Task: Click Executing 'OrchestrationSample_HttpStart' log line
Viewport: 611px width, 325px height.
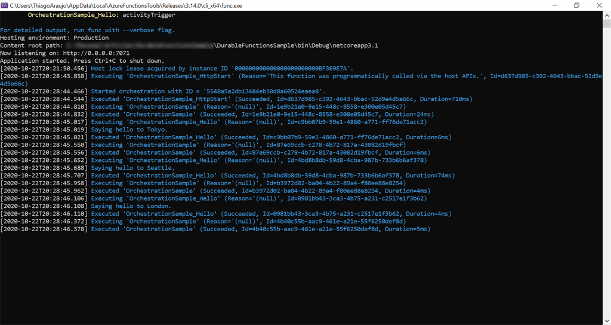Action: click(301, 79)
